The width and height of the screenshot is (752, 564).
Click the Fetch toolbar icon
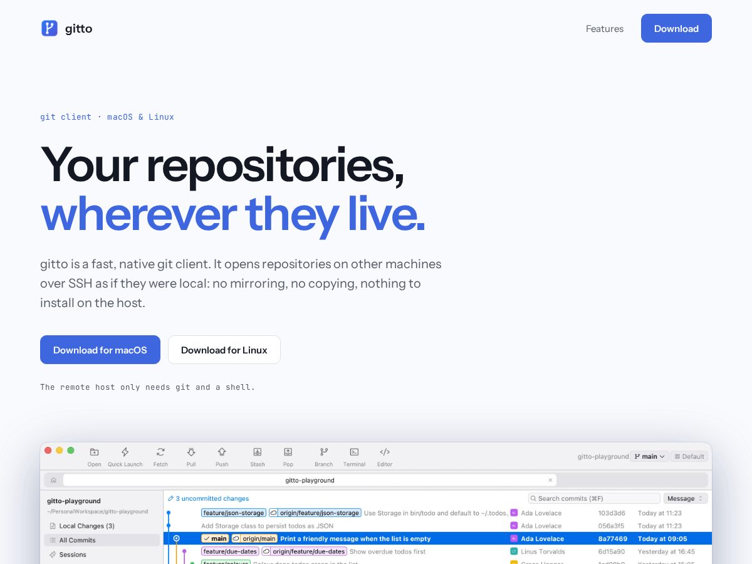[160, 452]
